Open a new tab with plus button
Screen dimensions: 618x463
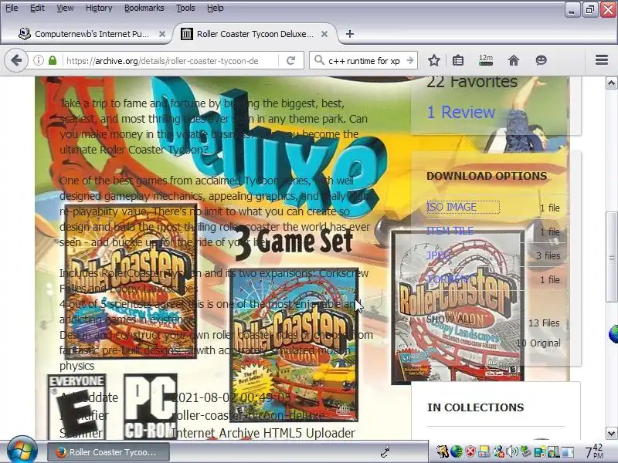[x=350, y=34]
